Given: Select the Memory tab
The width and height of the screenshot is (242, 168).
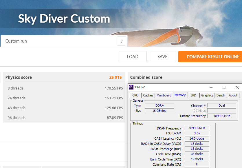Looking at the screenshot, I should 180,95.
